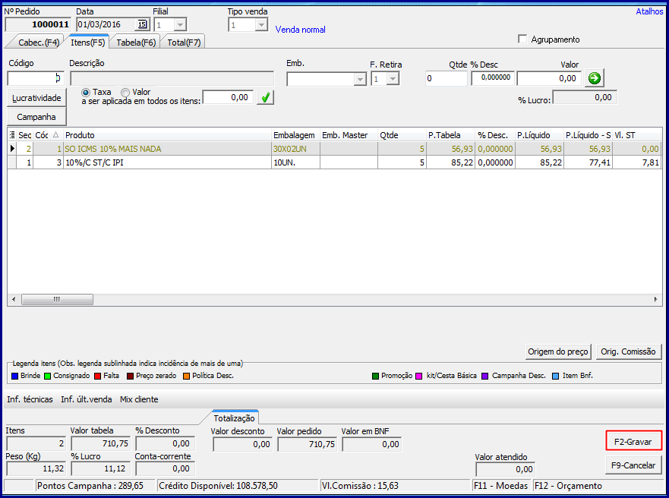Image resolution: width=669 pixels, height=498 pixels.
Task: Select row 10%/C ST/C IPI
Action: pos(334,162)
